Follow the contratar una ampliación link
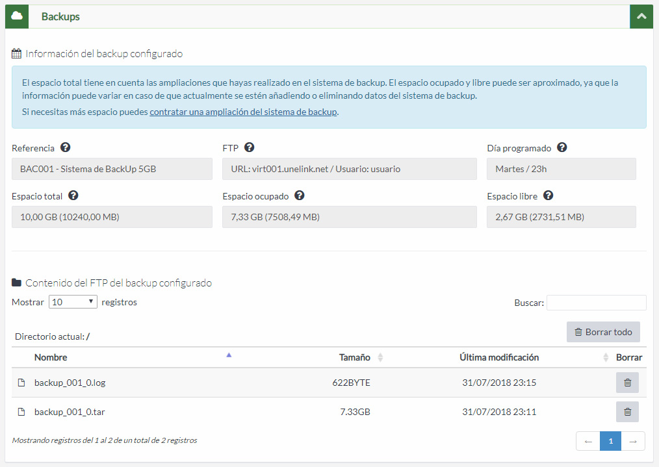659x467 pixels. coord(243,112)
